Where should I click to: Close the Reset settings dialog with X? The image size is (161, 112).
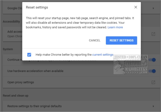point(136,7)
